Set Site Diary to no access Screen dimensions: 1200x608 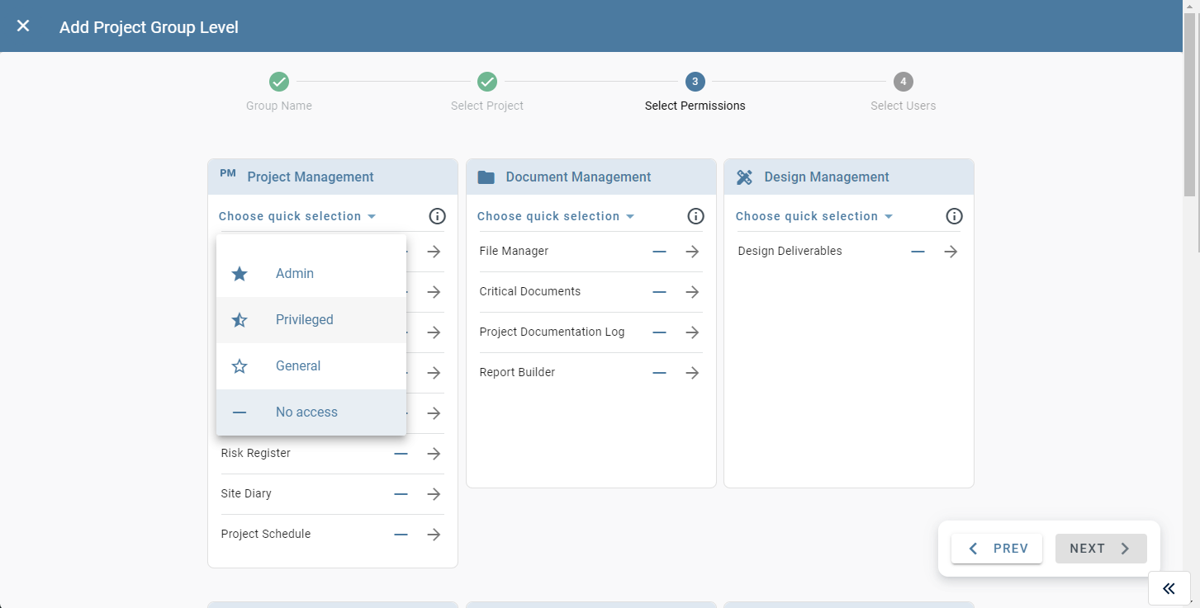click(401, 493)
